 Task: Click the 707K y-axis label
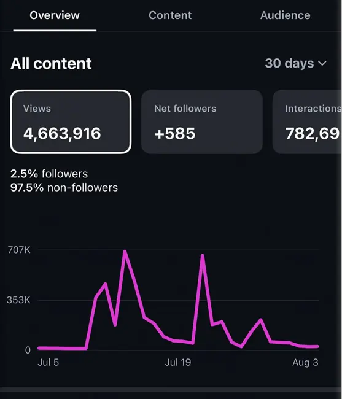click(19, 250)
